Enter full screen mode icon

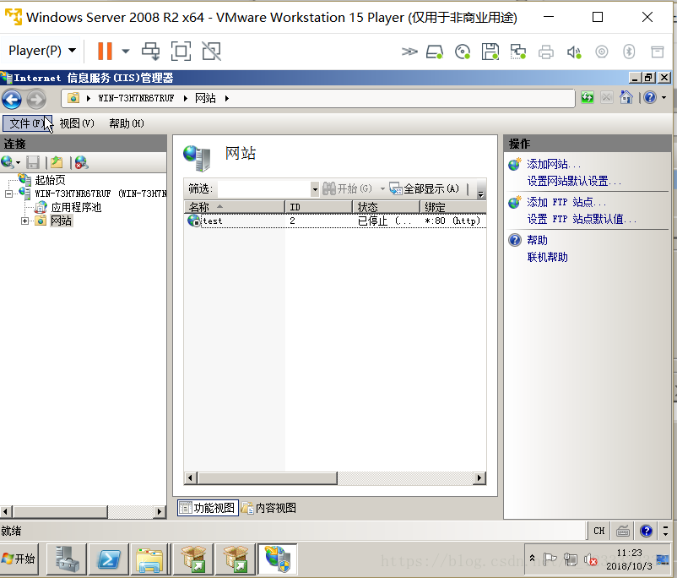click(x=181, y=51)
